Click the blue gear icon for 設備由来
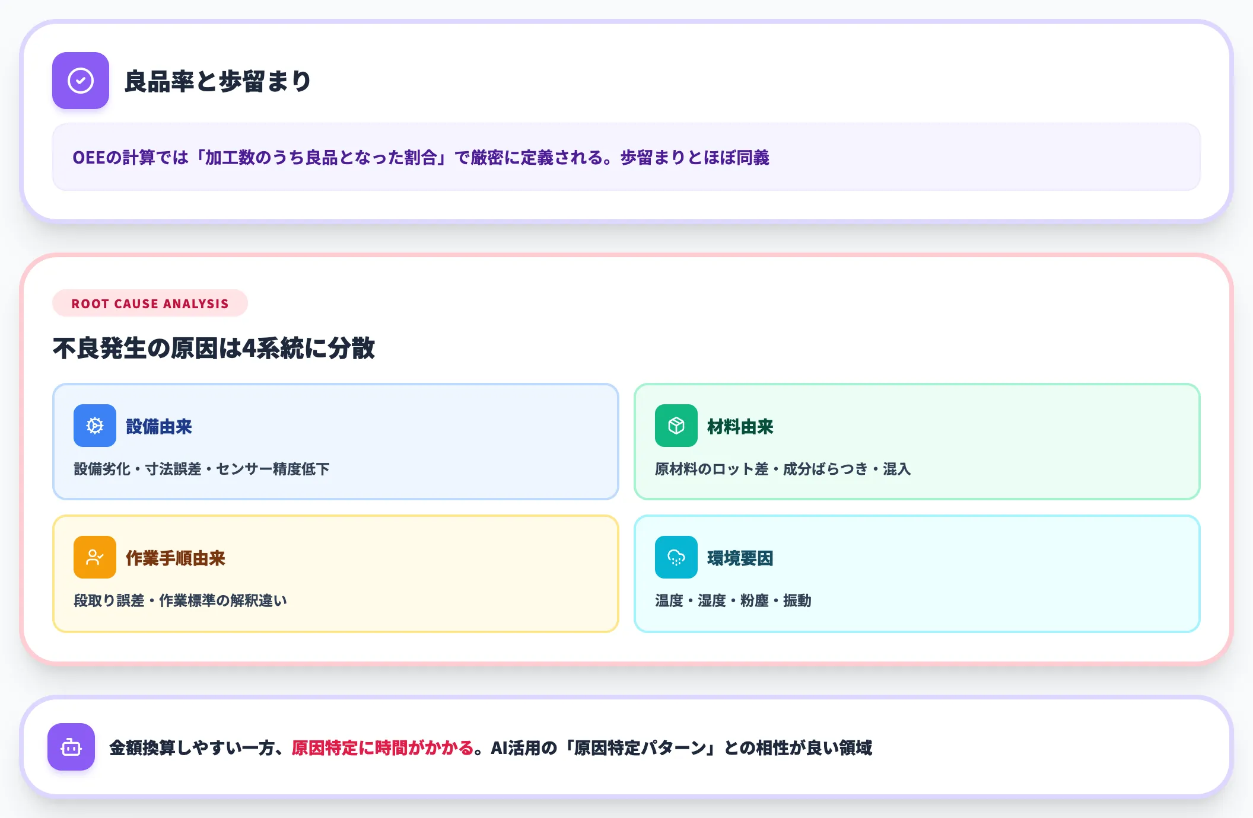The height and width of the screenshot is (818, 1253). 95,426
